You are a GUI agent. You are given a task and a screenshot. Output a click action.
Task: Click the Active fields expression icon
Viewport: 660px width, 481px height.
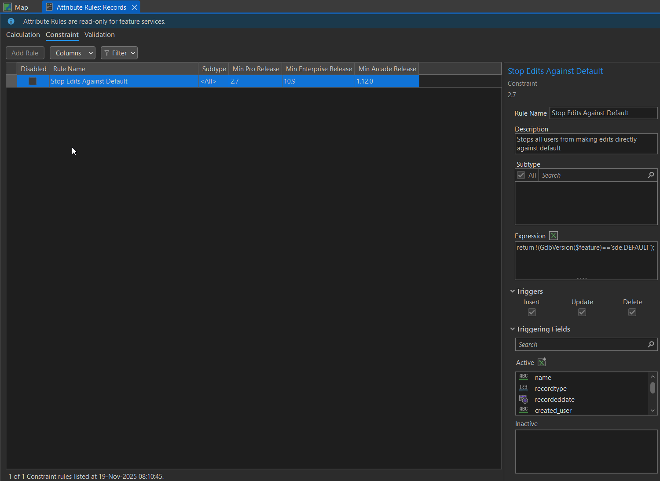(542, 362)
